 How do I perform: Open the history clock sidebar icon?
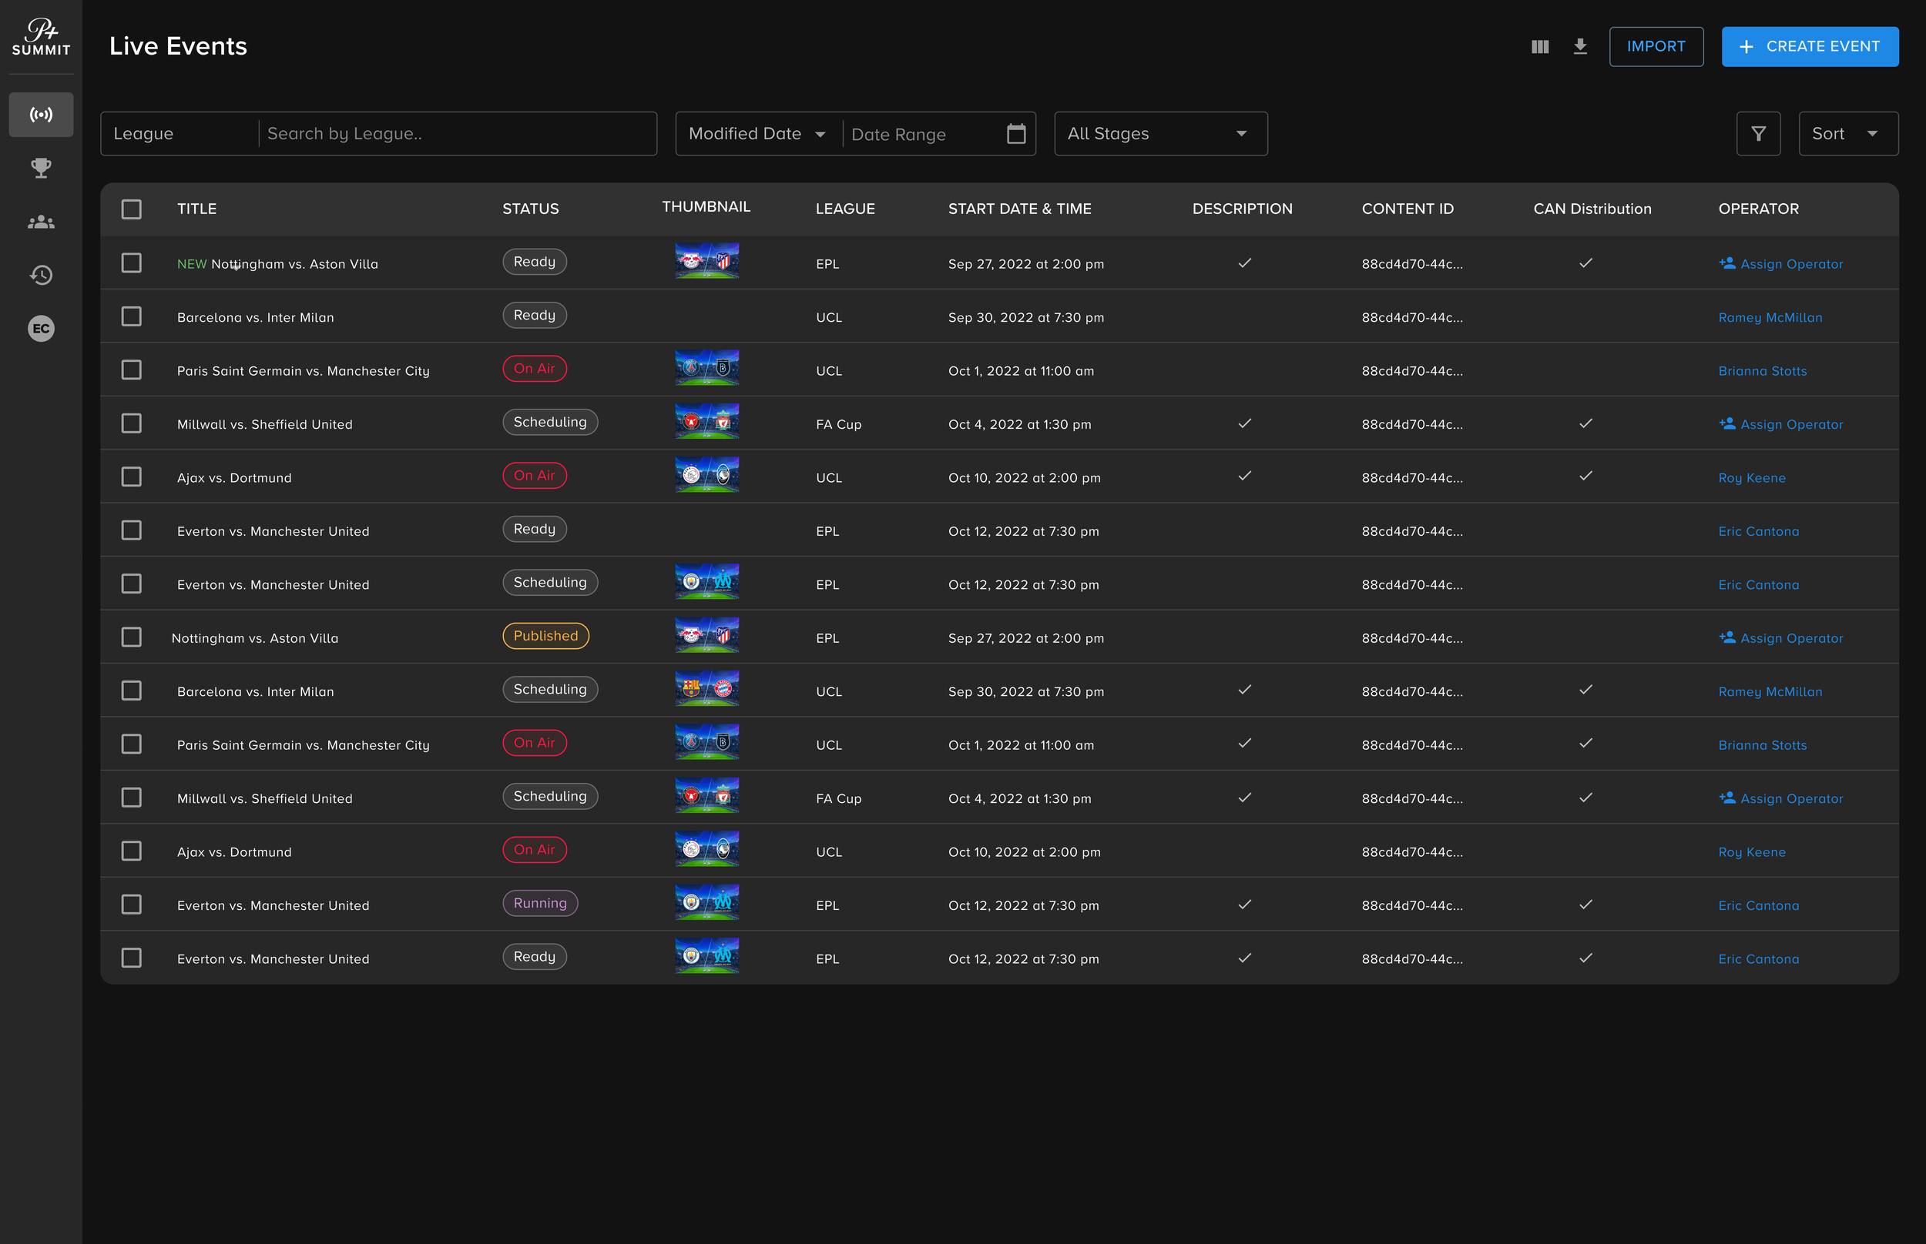coord(40,276)
